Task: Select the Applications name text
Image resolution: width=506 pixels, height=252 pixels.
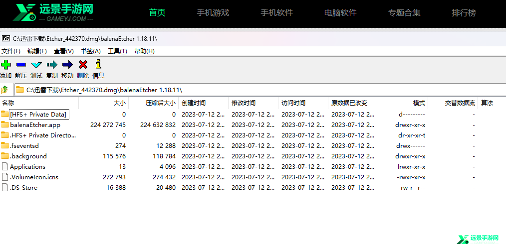Action: click(28, 167)
